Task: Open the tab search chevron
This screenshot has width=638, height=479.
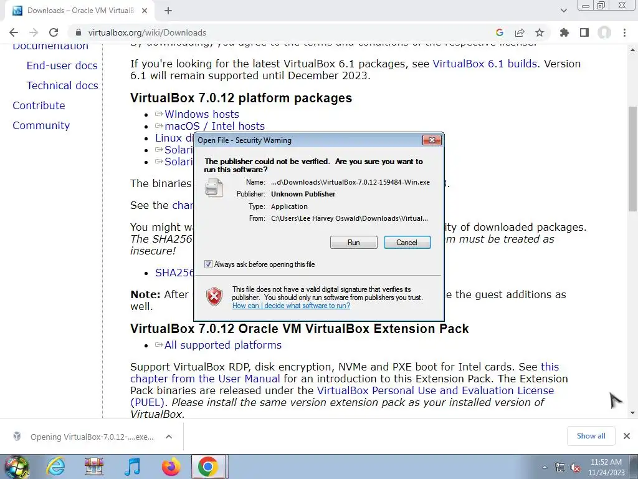Action: (563, 11)
